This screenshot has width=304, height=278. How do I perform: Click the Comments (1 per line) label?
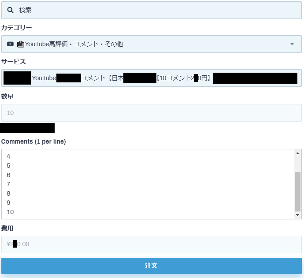[33, 141]
